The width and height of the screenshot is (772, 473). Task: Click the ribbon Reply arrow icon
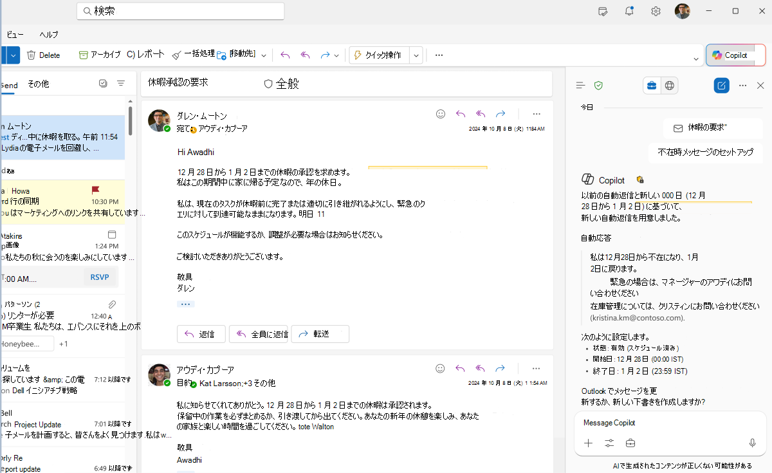click(x=286, y=55)
